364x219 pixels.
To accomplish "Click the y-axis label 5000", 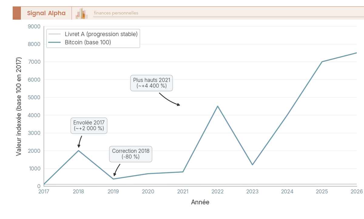I will click(35, 98).
